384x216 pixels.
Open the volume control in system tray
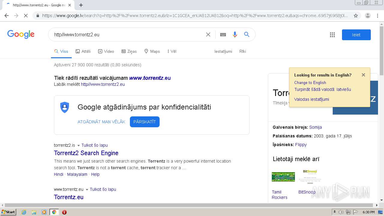click(341, 212)
